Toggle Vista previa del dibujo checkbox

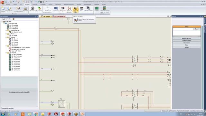pos(1,108)
